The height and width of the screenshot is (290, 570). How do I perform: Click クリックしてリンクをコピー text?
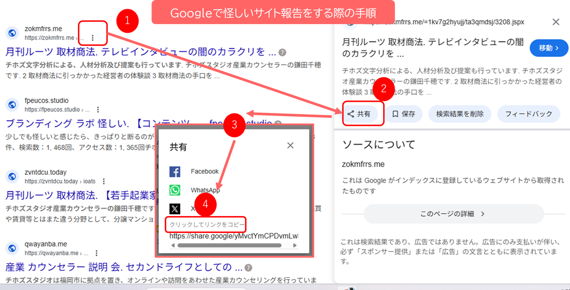point(207,225)
